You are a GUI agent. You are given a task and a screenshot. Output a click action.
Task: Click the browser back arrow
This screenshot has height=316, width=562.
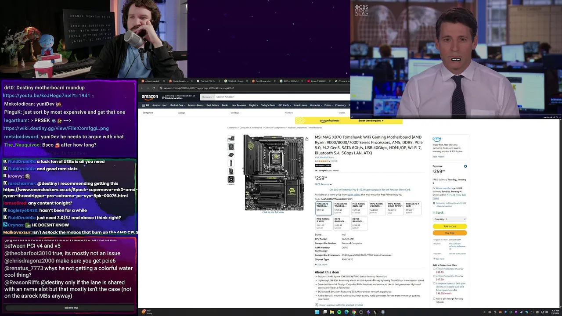pyautogui.click(x=142, y=88)
